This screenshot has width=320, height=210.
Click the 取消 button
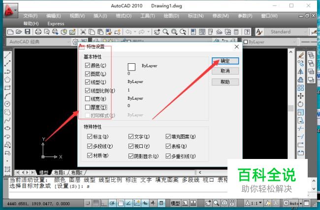pos(225,71)
